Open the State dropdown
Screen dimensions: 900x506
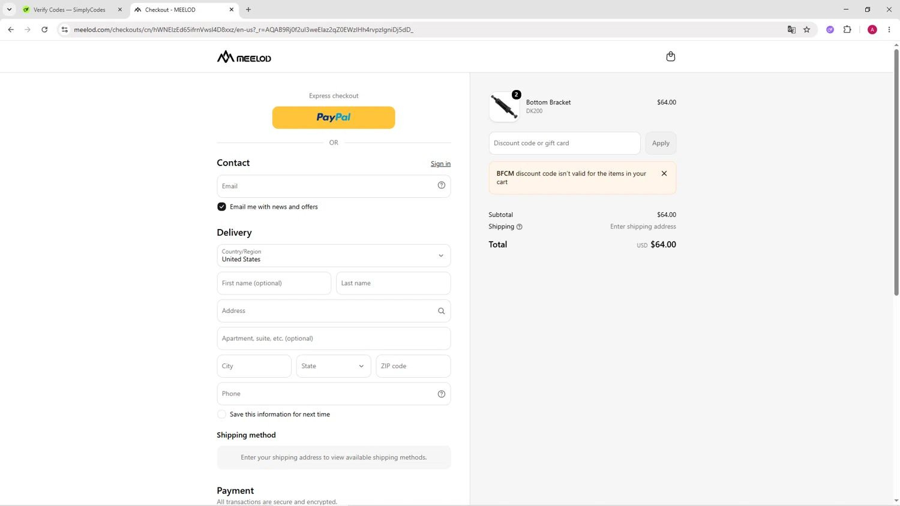pyautogui.click(x=334, y=366)
